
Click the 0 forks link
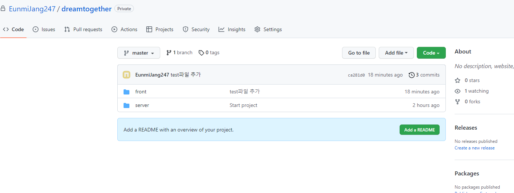point(467,101)
